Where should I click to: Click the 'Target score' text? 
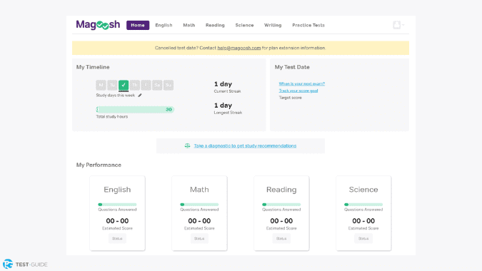tap(290, 98)
